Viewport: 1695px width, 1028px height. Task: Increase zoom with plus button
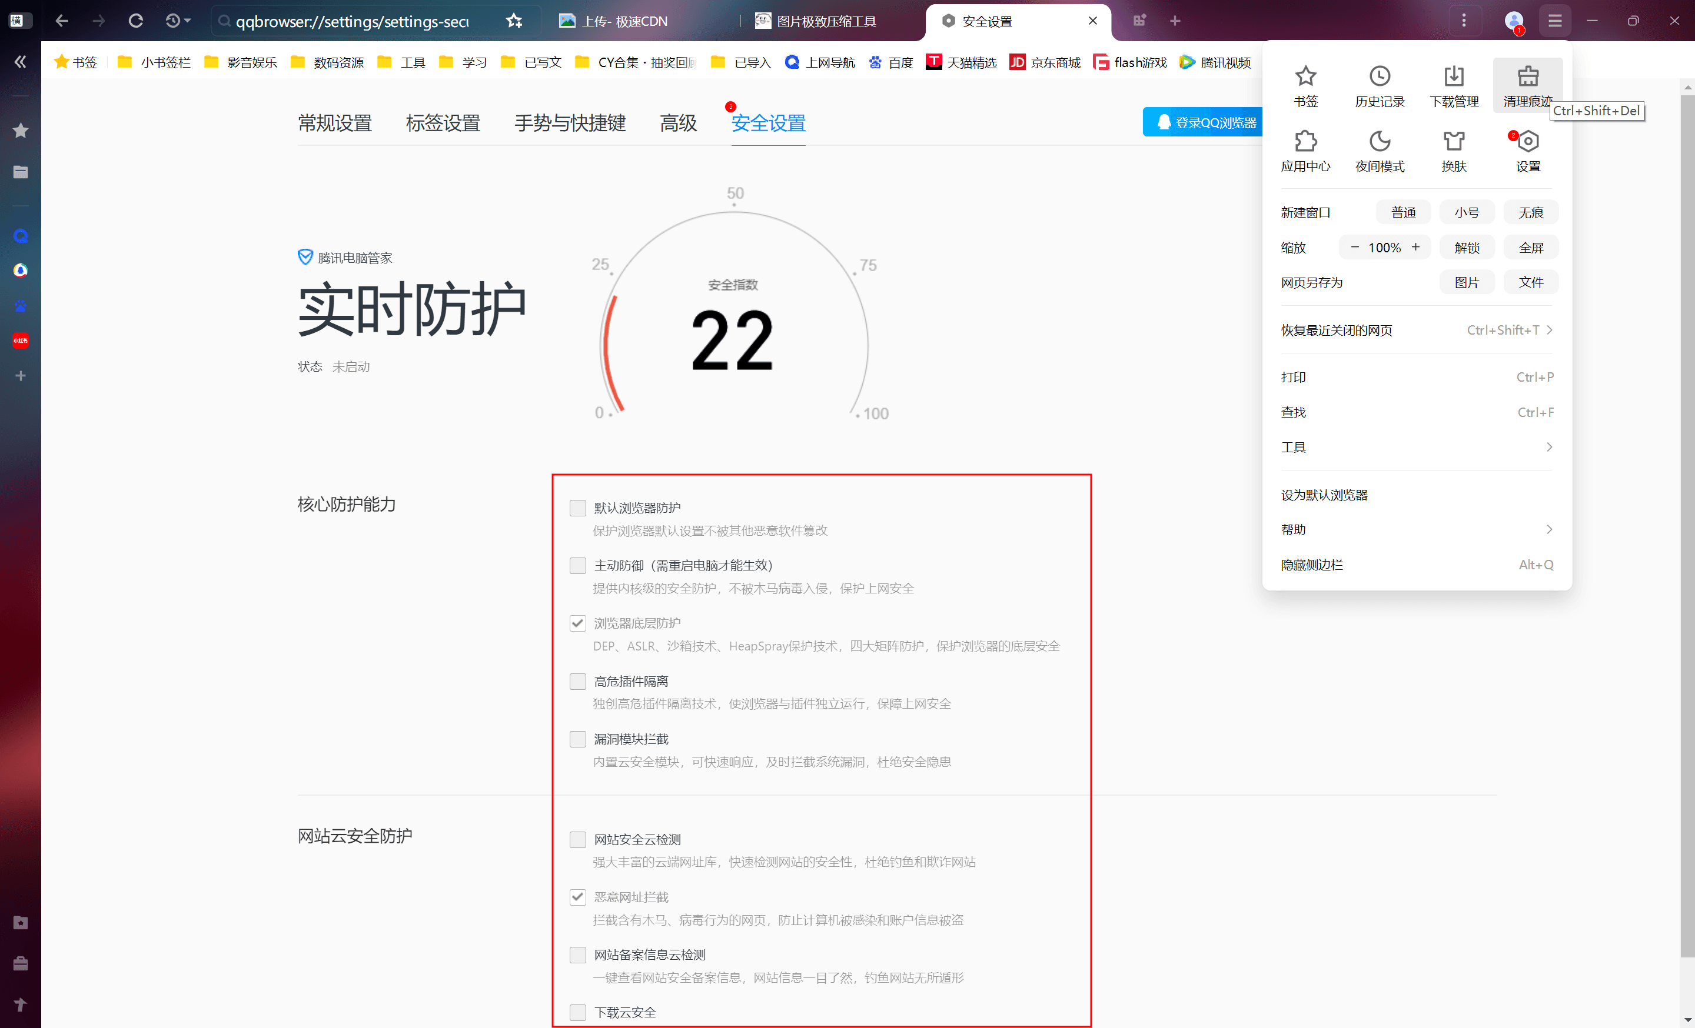(x=1415, y=248)
